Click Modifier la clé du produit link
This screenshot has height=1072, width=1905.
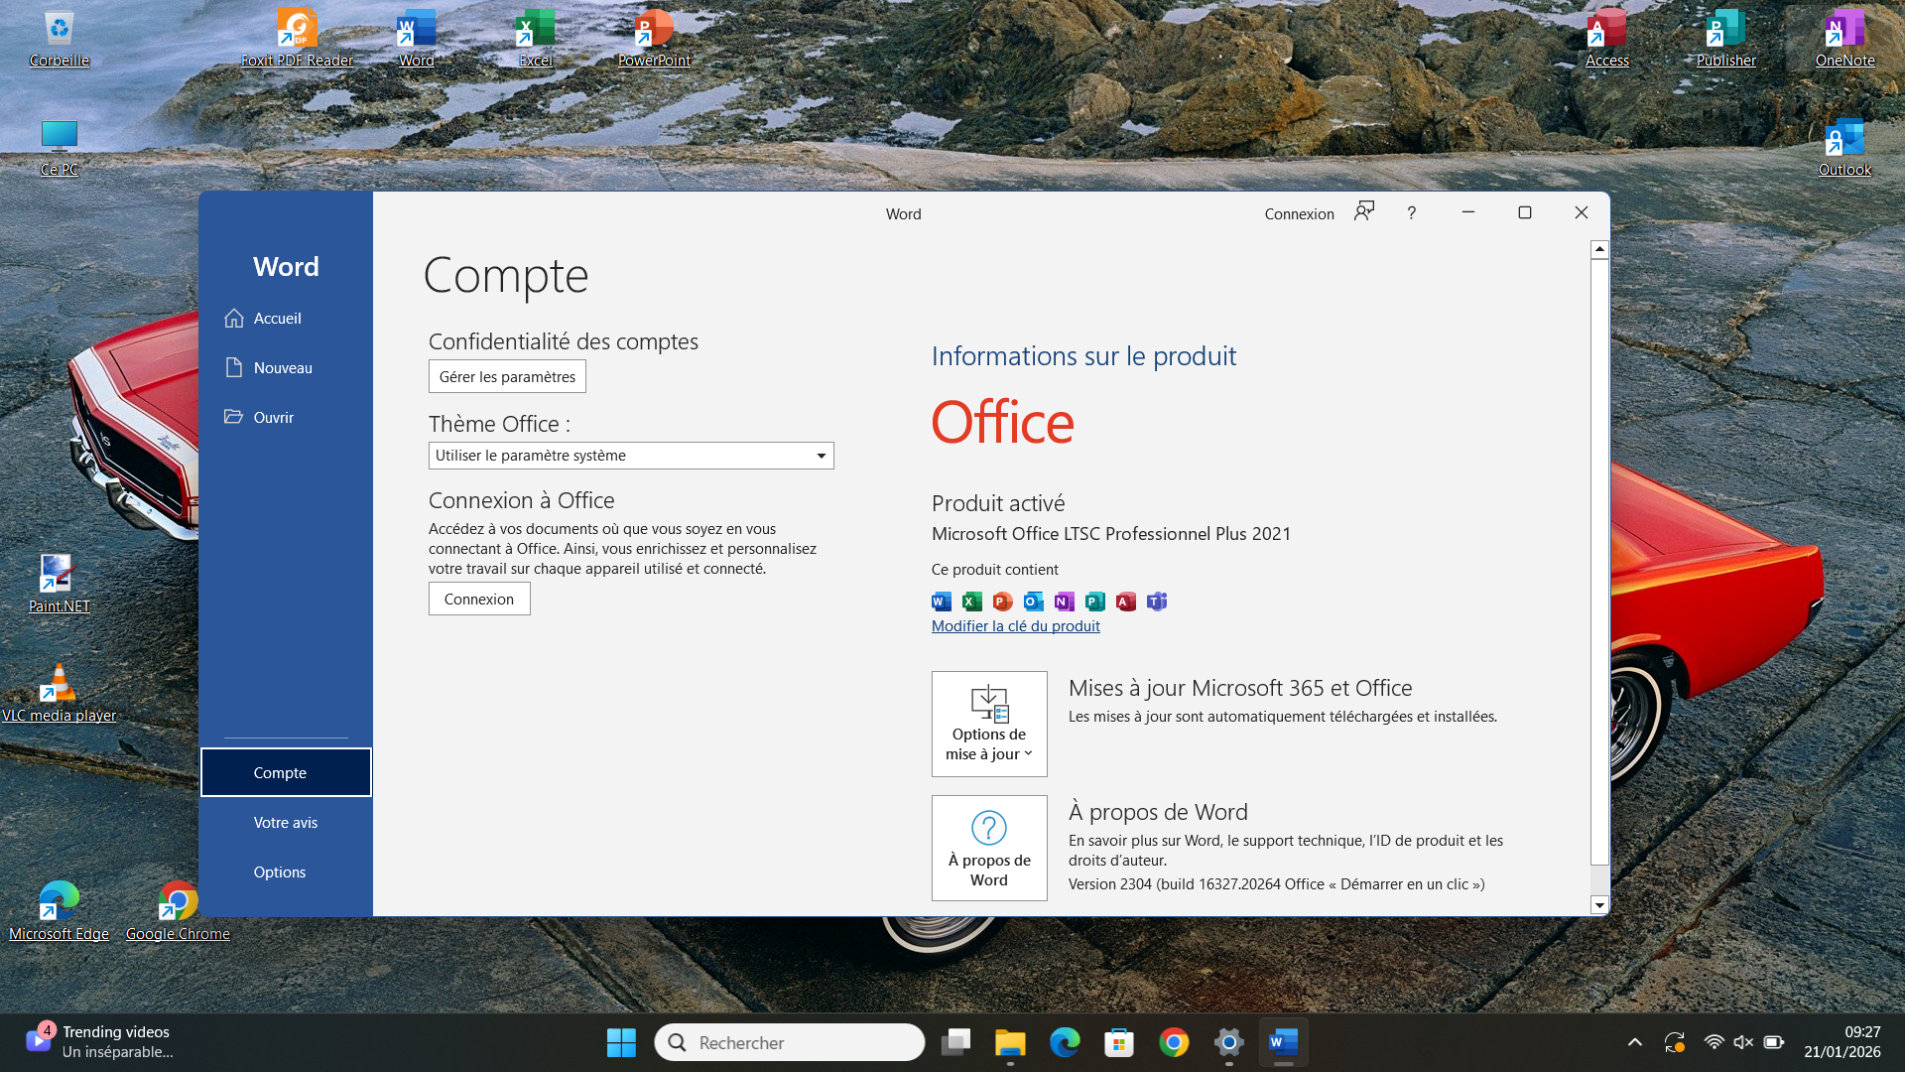1015,625
